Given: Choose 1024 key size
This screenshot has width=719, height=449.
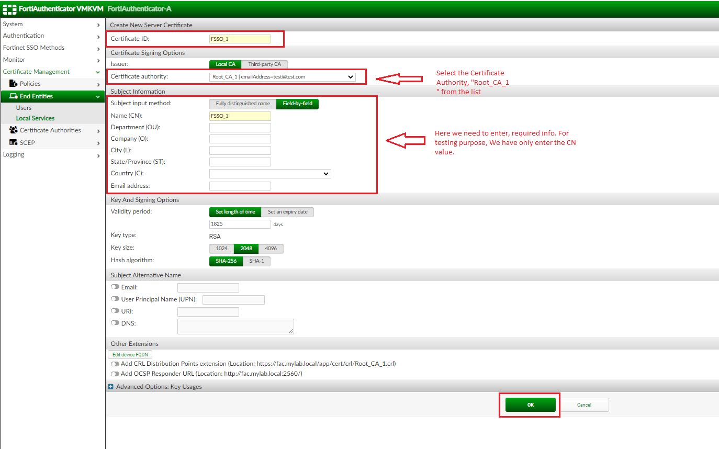Looking at the screenshot, I should tap(222, 249).
